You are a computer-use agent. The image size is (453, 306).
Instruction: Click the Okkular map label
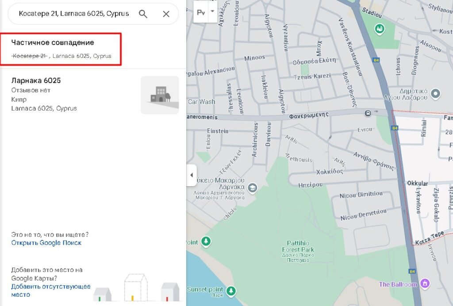click(418, 184)
